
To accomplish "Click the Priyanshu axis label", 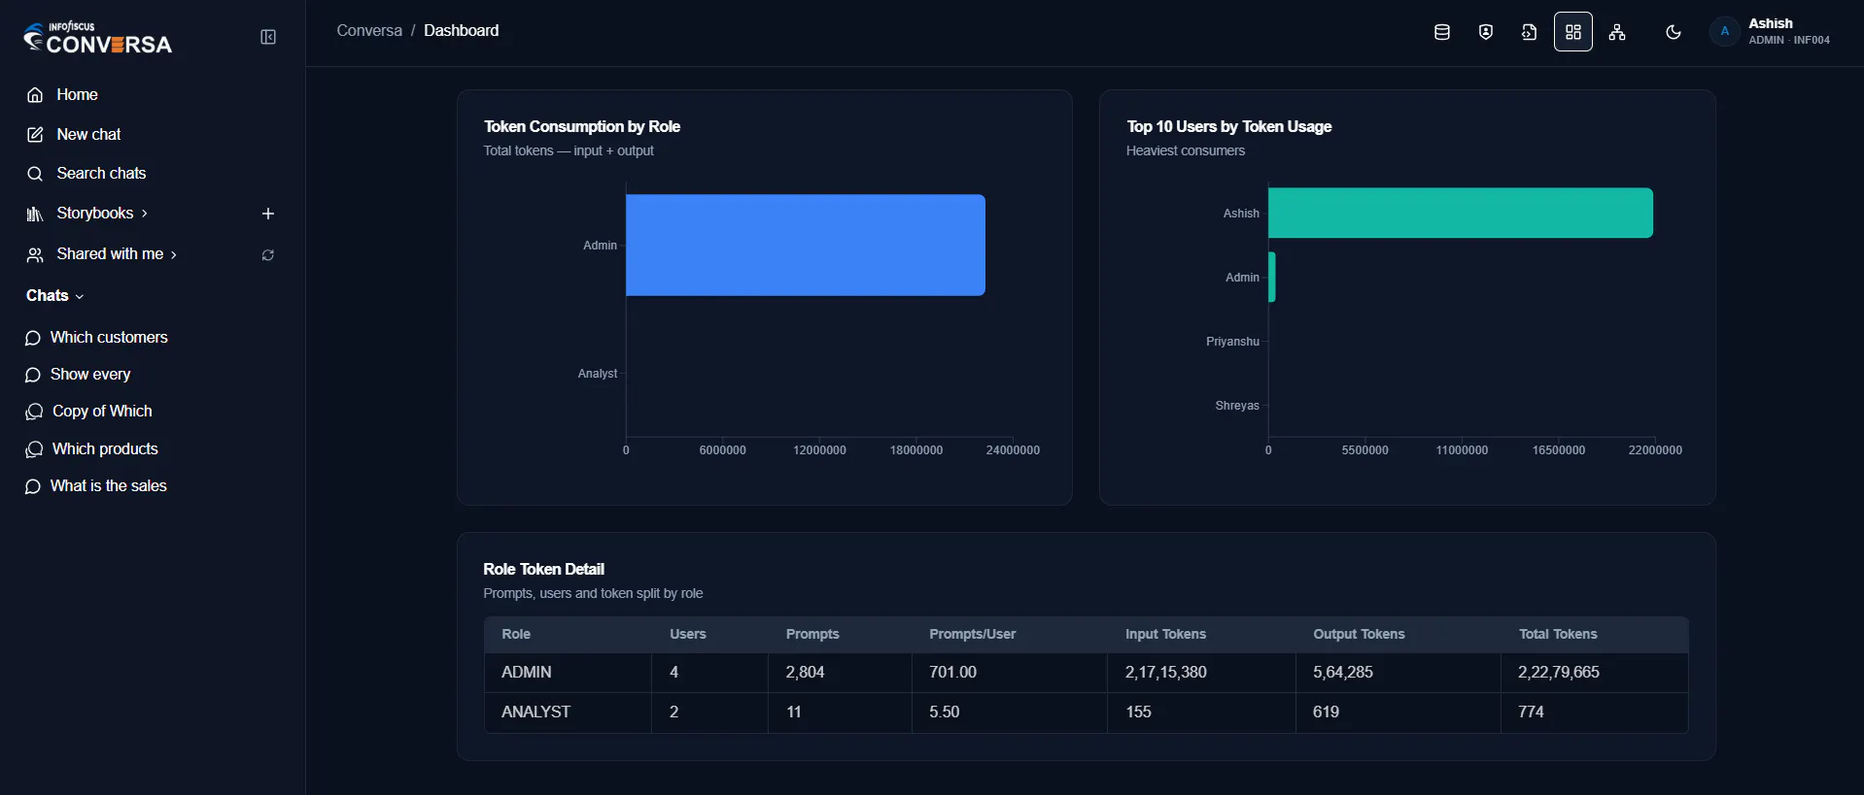I will pos(1232,342).
